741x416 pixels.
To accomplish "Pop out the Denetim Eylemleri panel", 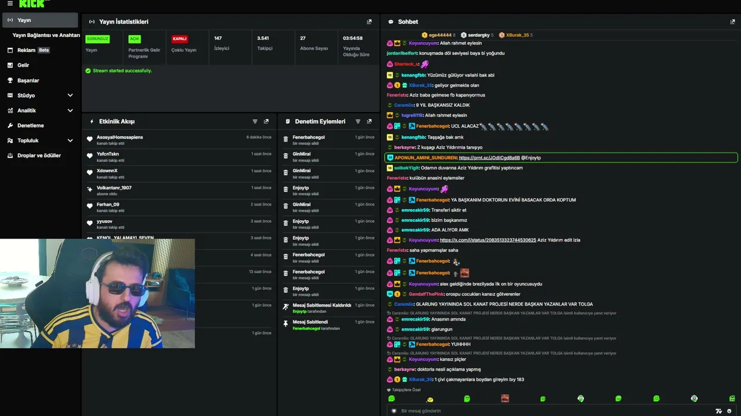I will [369, 121].
